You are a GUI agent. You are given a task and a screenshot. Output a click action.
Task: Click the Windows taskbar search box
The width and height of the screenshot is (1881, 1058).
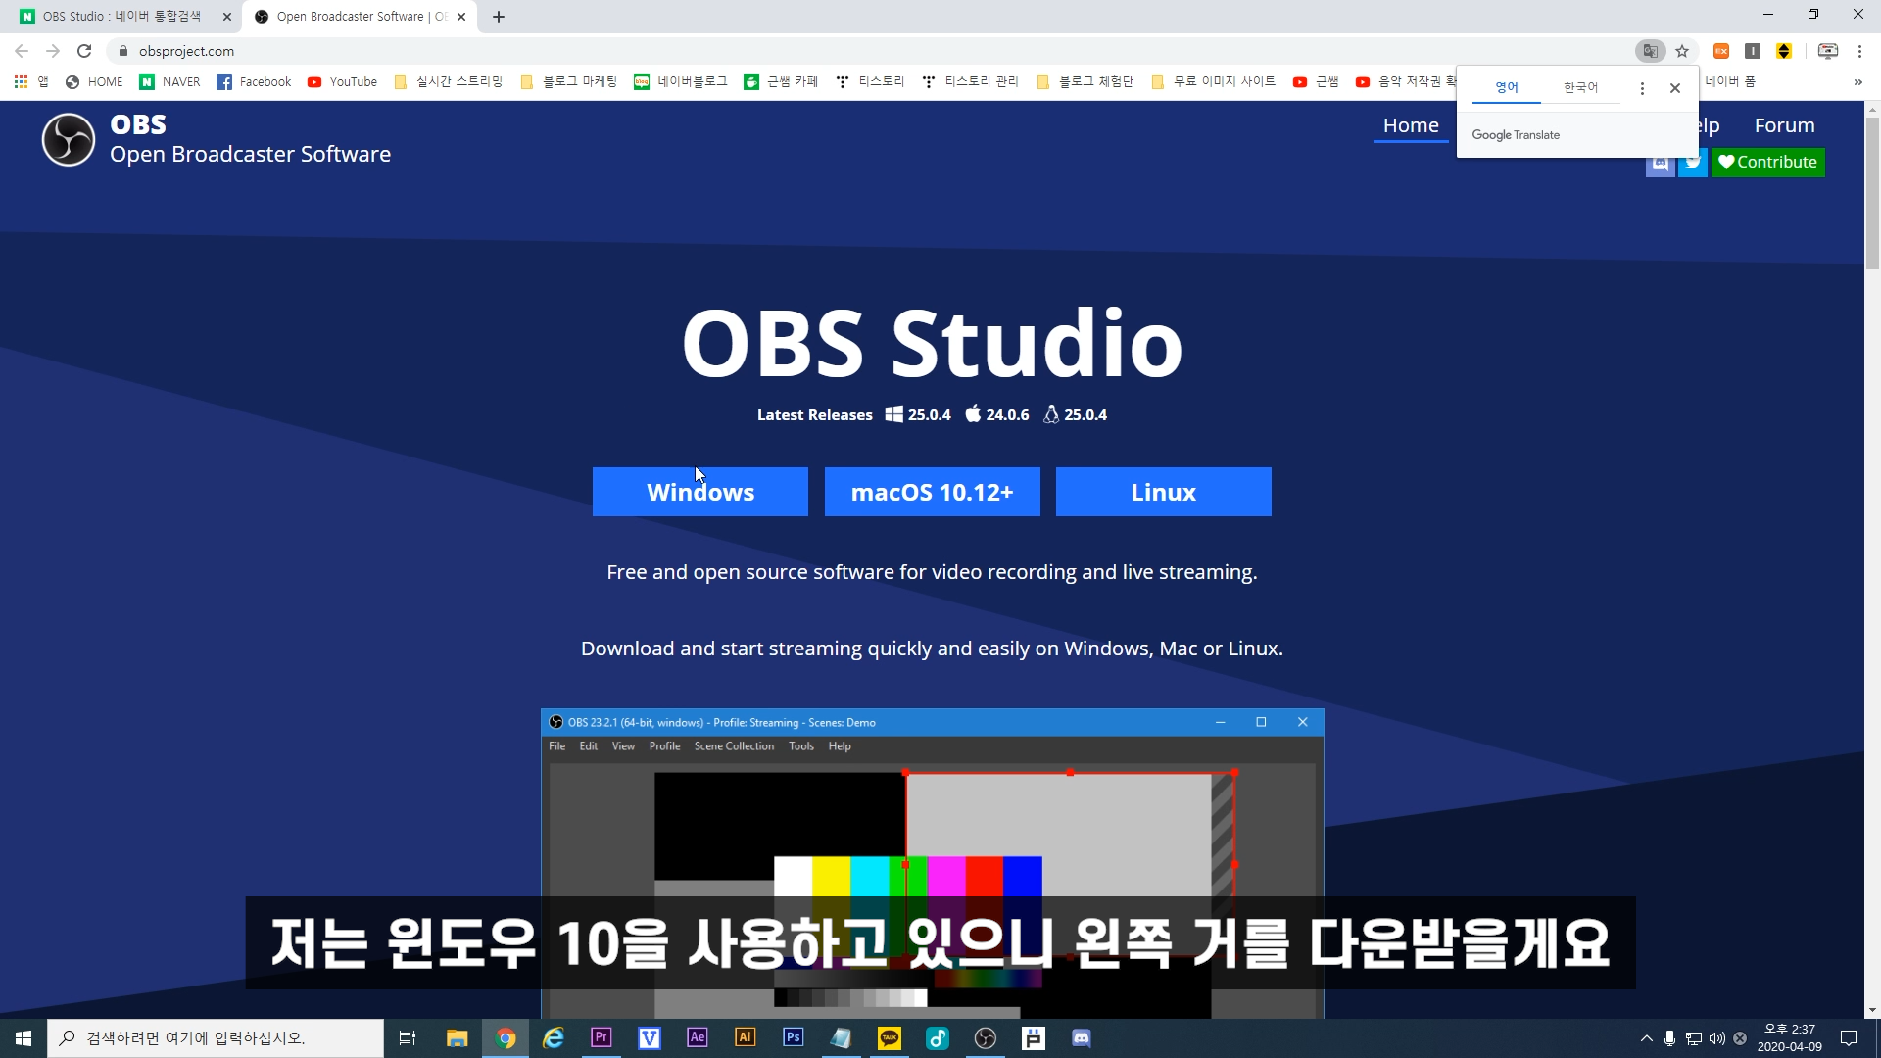pyautogui.click(x=216, y=1038)
